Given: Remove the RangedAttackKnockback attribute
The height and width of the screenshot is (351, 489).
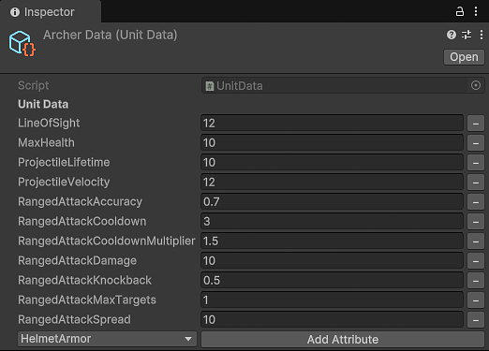Looking at the screenshot, I should coord(476,281).
